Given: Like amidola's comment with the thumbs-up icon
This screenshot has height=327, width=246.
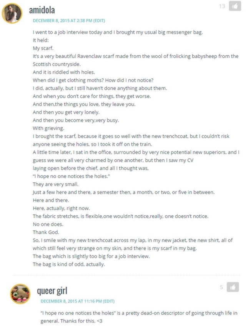Looking at the screenshot, I should click(x=235, y=6).
